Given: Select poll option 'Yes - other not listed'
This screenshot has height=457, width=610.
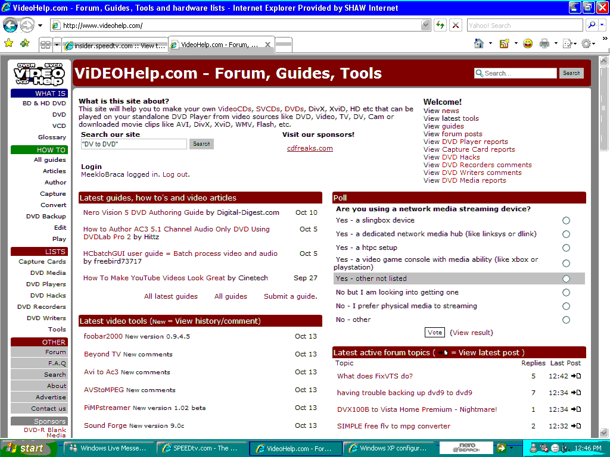Looking at the screenshot, I should pyautogui.click(x=566, y=279).
